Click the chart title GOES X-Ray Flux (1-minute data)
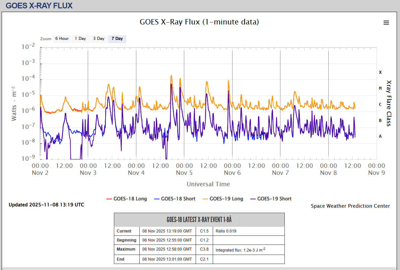The width and height of the screenshot is (400, 270). pos(199,22)
